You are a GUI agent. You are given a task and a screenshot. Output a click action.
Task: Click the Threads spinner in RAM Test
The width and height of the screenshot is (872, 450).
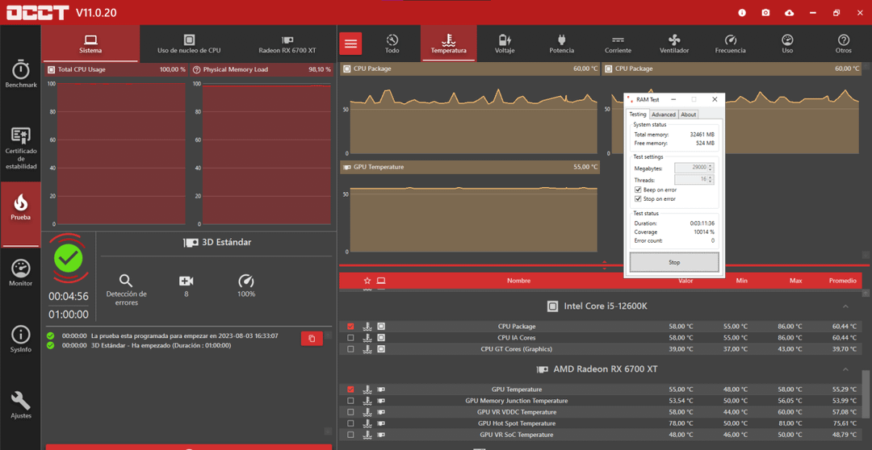(x=694, y=180)
